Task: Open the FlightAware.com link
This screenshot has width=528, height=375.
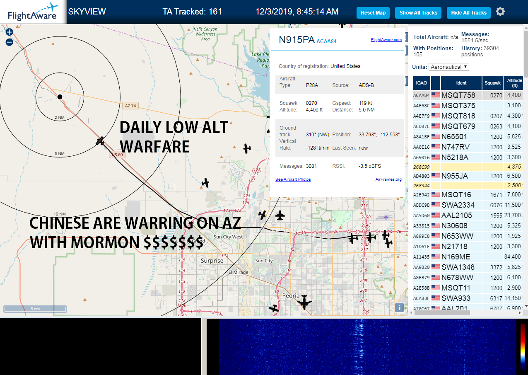Action: 386,40
